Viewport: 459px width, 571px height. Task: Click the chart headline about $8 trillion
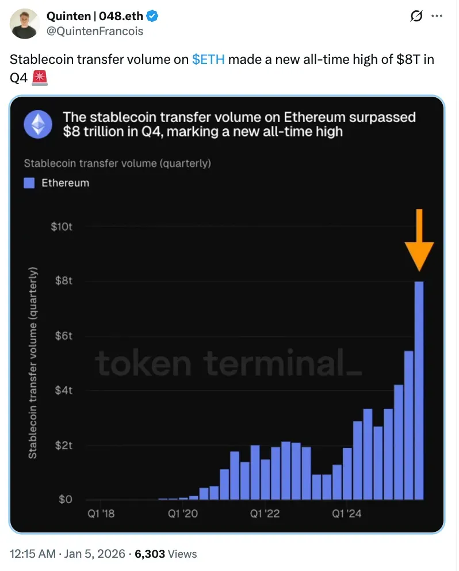point(239,124)
